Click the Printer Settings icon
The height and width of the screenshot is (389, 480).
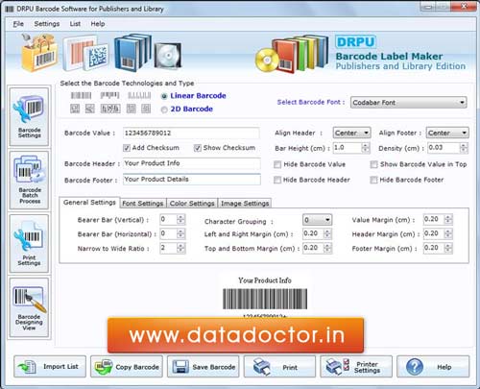[337, 367]
